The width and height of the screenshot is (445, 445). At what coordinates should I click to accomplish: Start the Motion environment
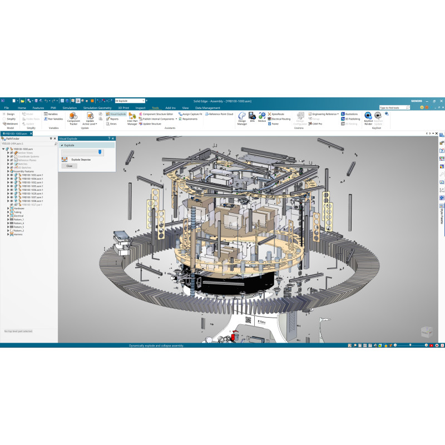click(261, 116)
